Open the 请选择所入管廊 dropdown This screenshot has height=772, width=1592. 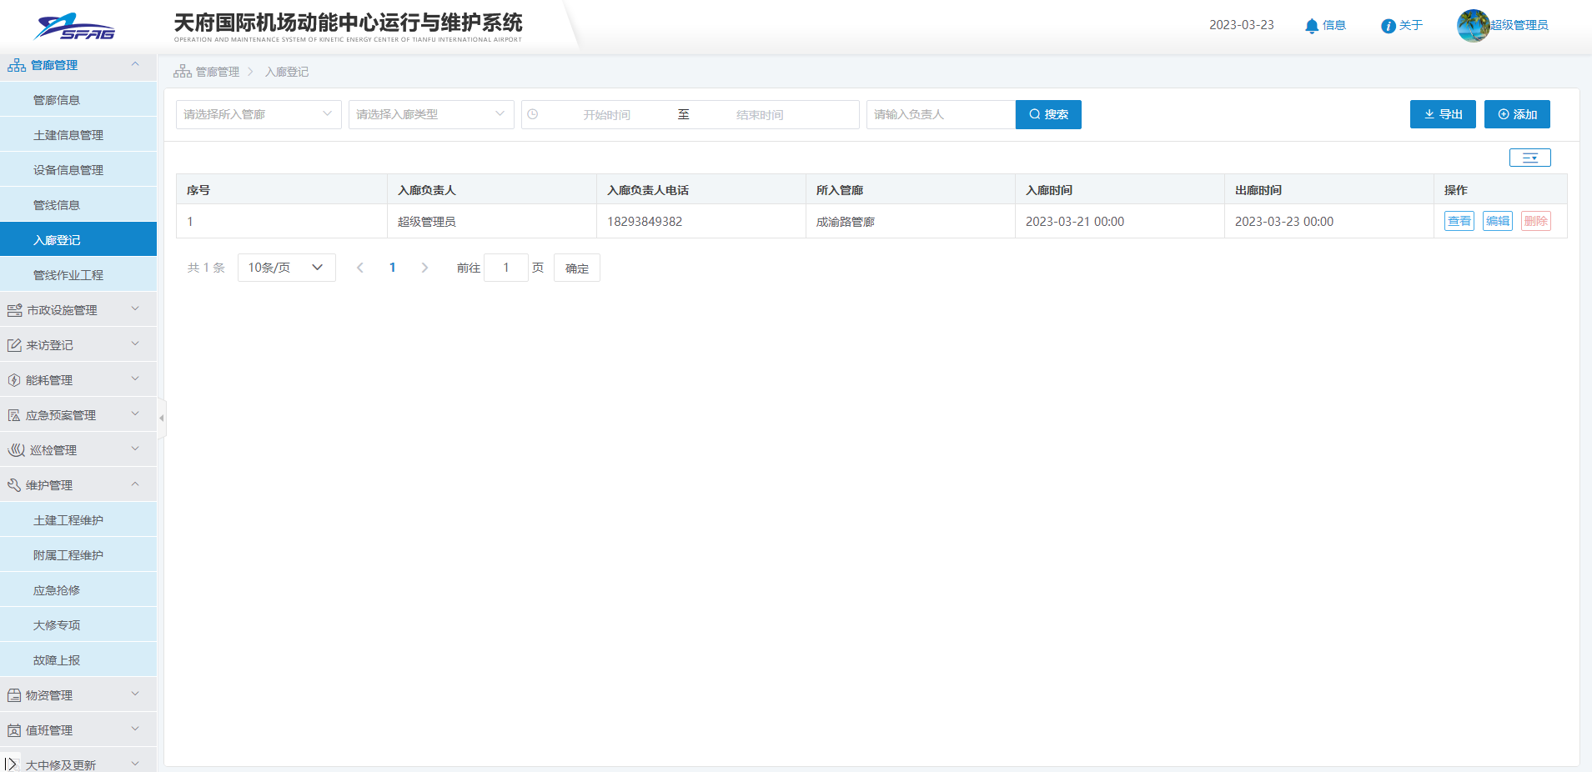coord(258,114)
